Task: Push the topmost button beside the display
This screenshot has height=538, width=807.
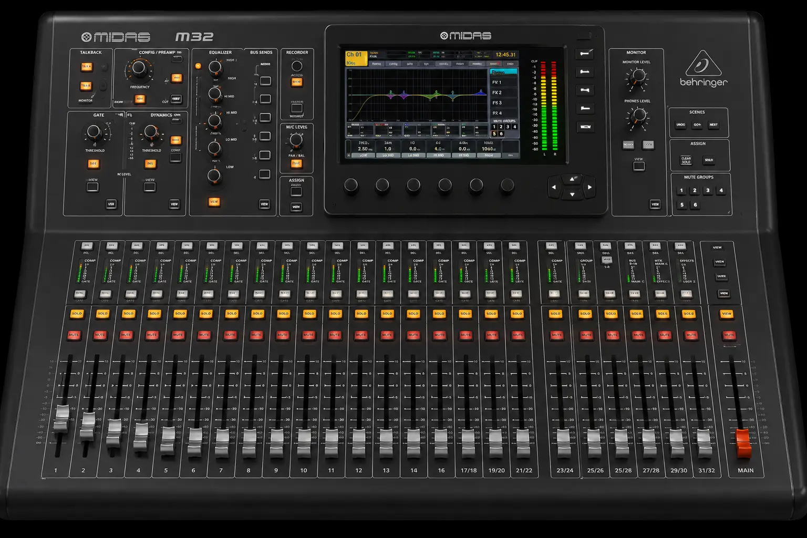Action: [585, 54]
